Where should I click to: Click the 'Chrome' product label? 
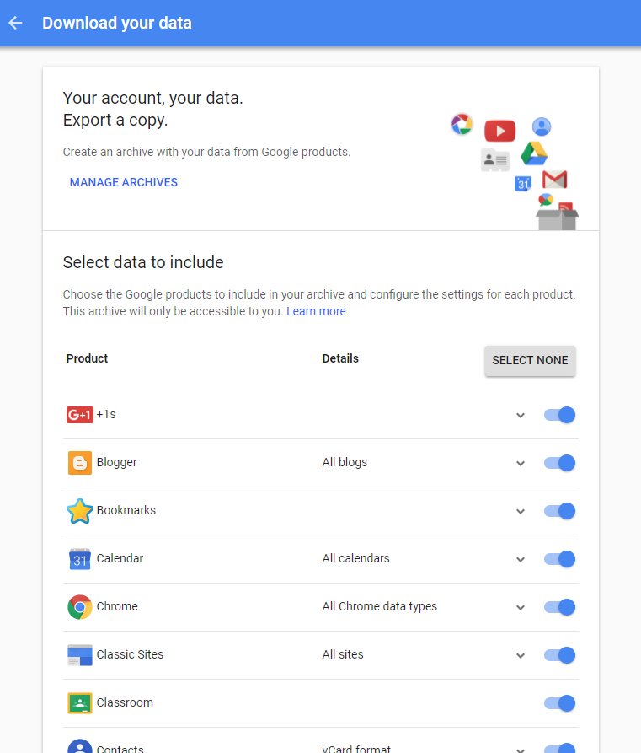pyautogui.click(x=117, y=606)
